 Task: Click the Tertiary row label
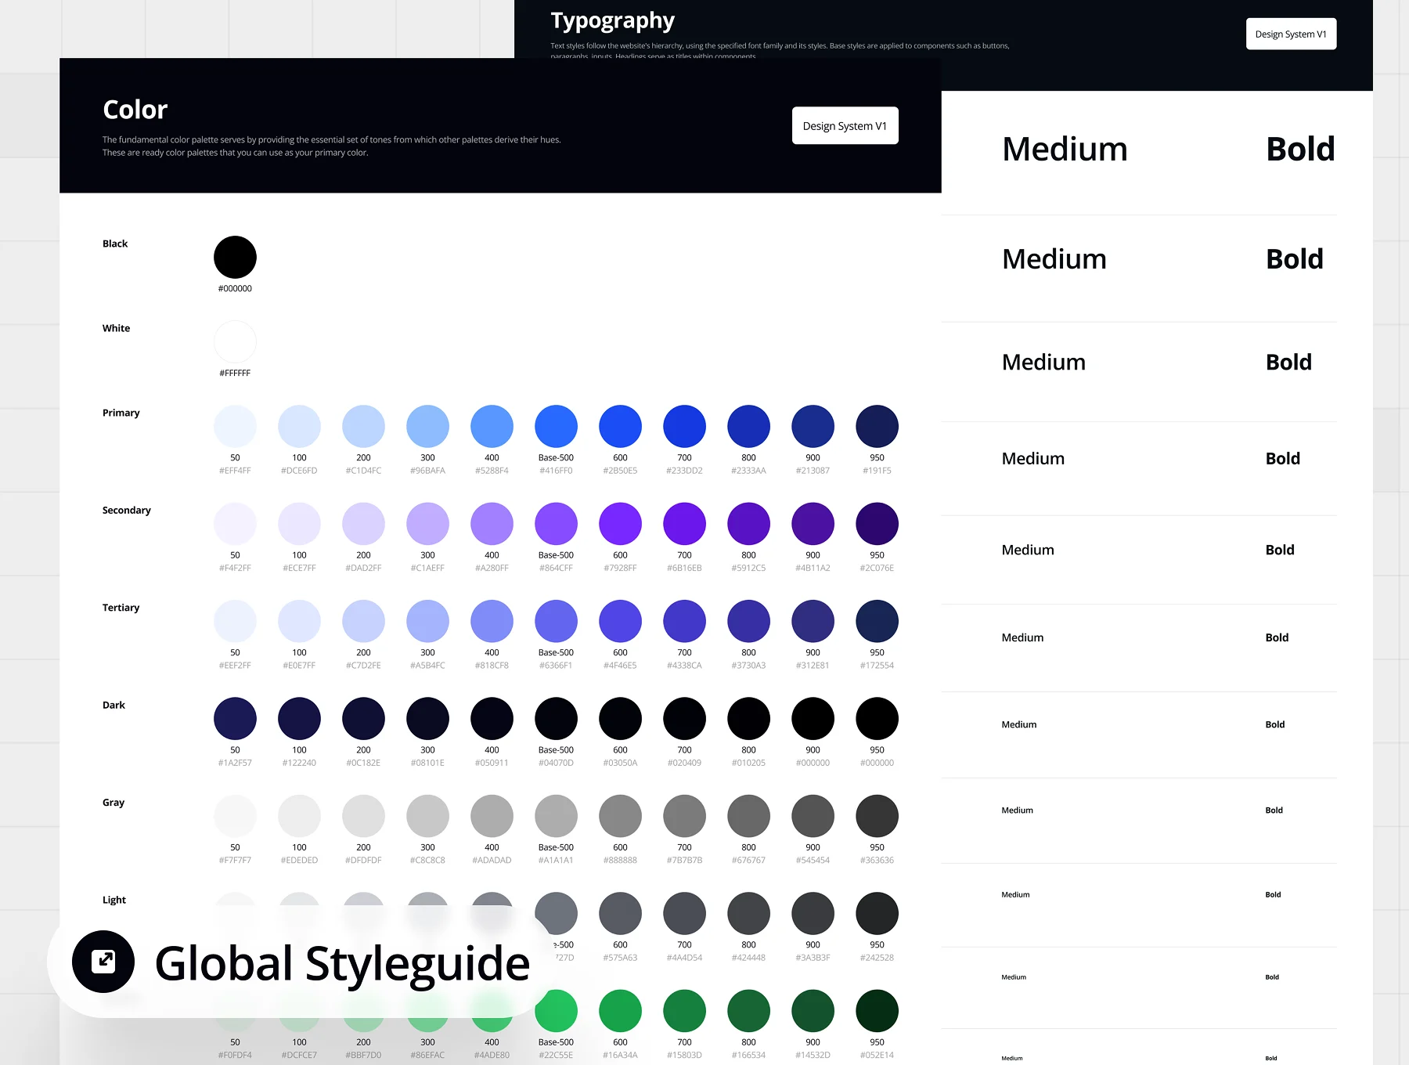tap(121, 608)
